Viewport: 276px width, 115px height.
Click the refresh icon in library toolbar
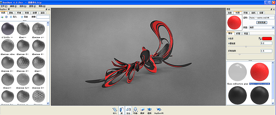[6, 17]
